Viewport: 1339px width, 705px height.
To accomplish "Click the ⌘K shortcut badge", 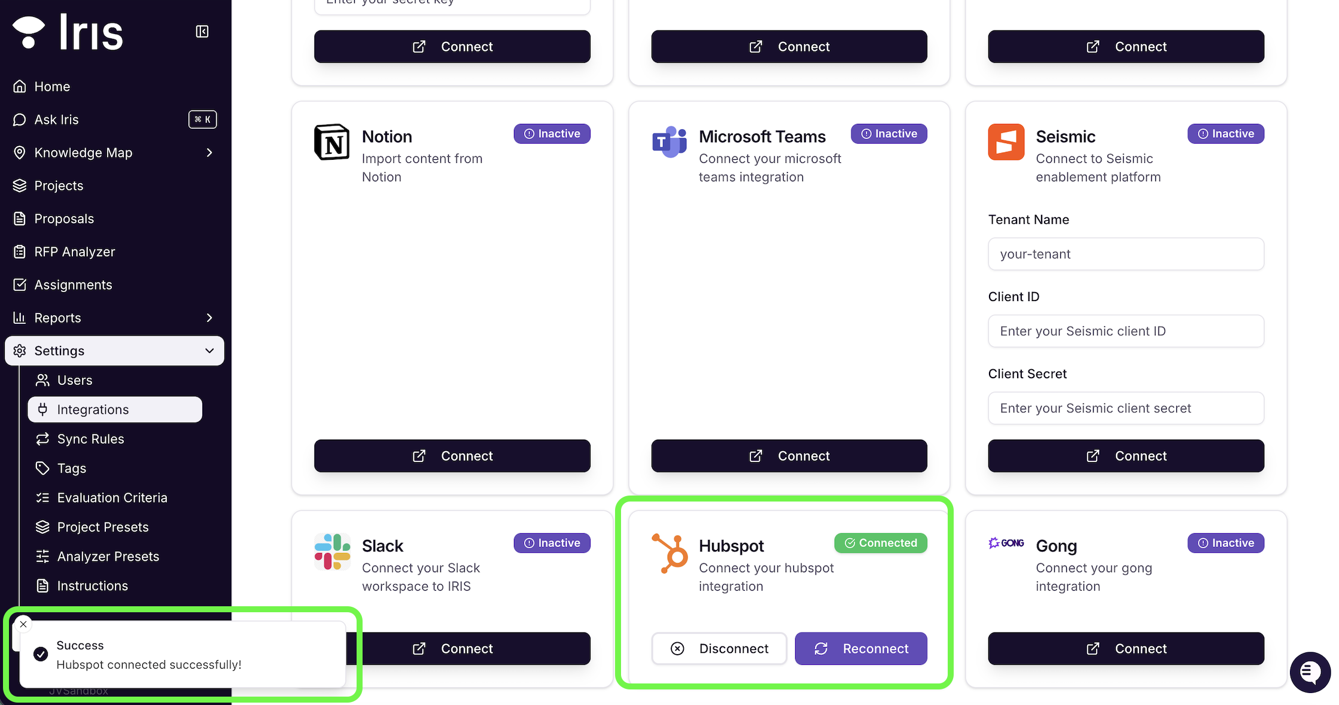I will pyautogui.click(x=203, y=120).
